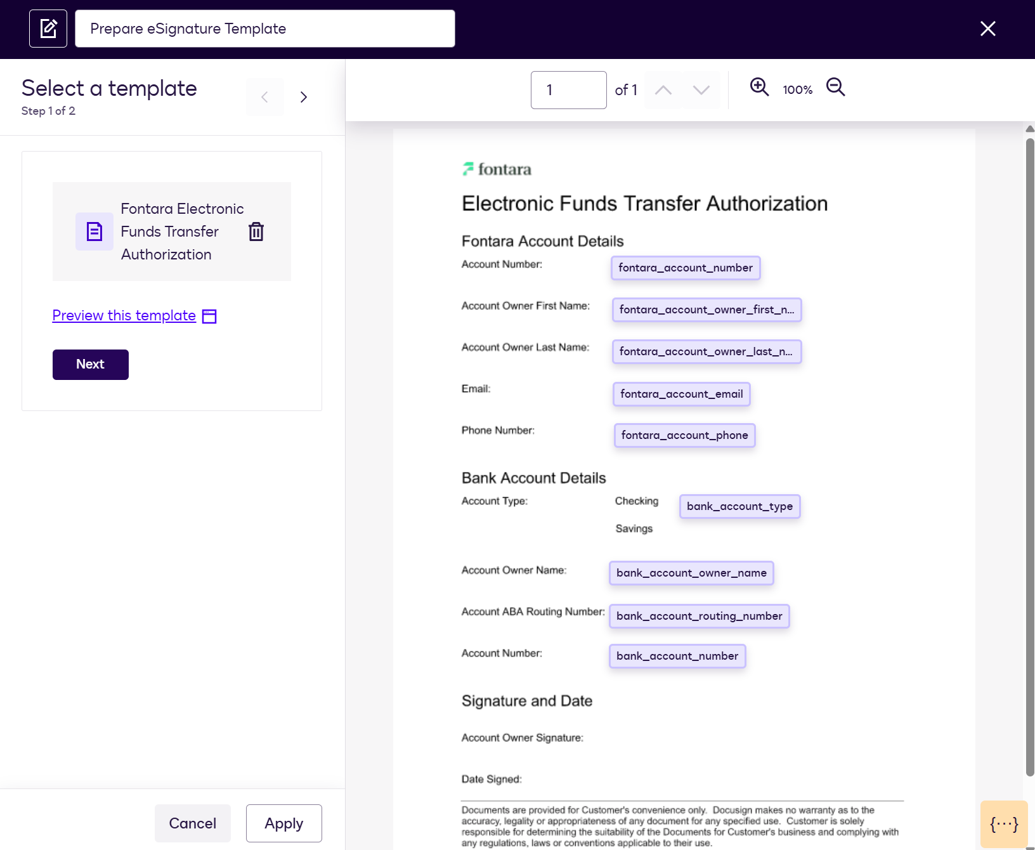Delete the Fontara template with trash icon

pos(256,232)
